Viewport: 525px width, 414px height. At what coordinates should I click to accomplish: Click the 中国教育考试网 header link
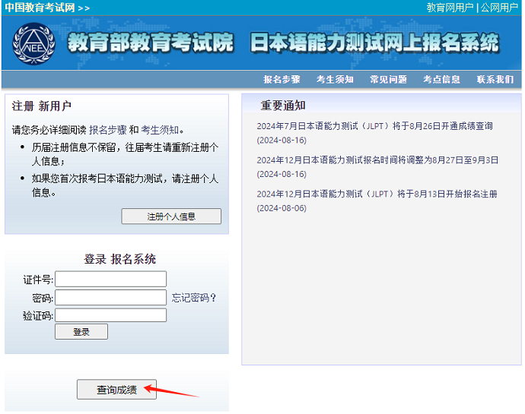coord(40,8)
